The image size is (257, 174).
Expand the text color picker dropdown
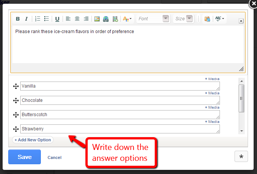[127, 19]
